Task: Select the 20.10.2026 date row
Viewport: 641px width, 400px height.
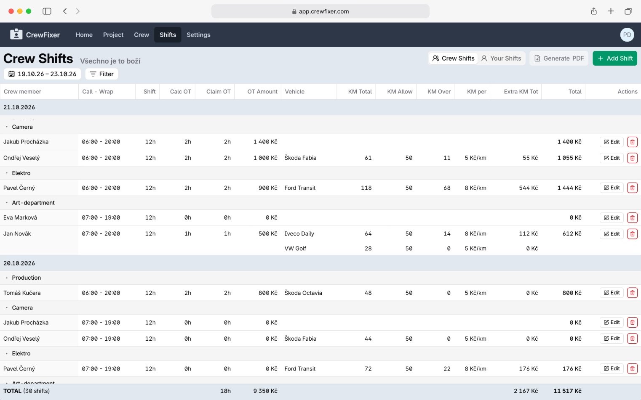Action: coord(320,263)
